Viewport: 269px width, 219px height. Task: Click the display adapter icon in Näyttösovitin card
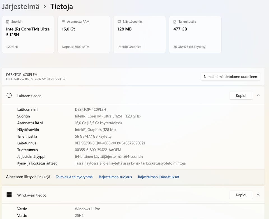(119, 22)
